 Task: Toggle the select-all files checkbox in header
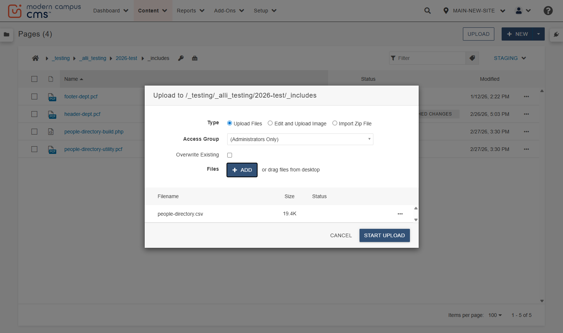click(34, 79)
